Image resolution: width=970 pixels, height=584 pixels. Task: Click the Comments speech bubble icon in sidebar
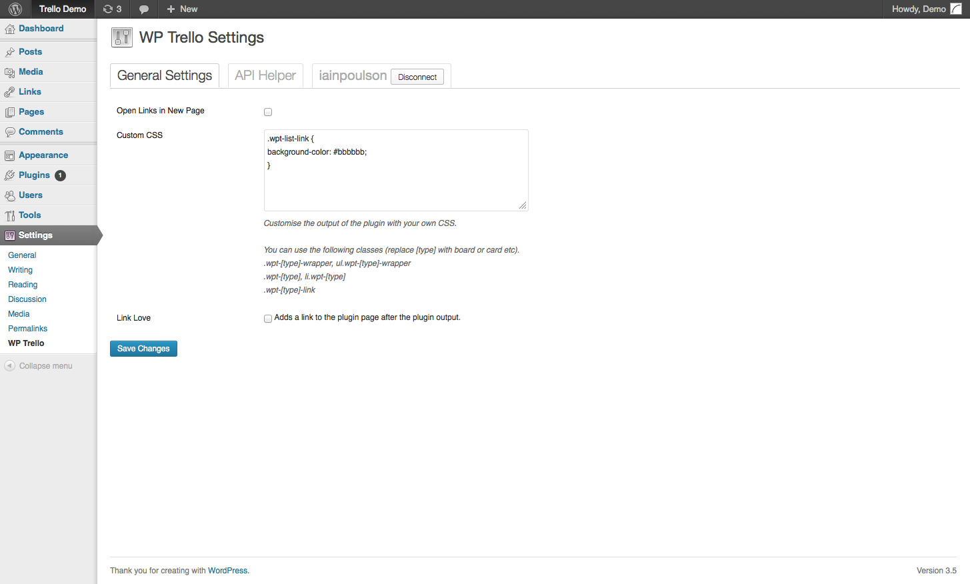[x=9, y=132]
